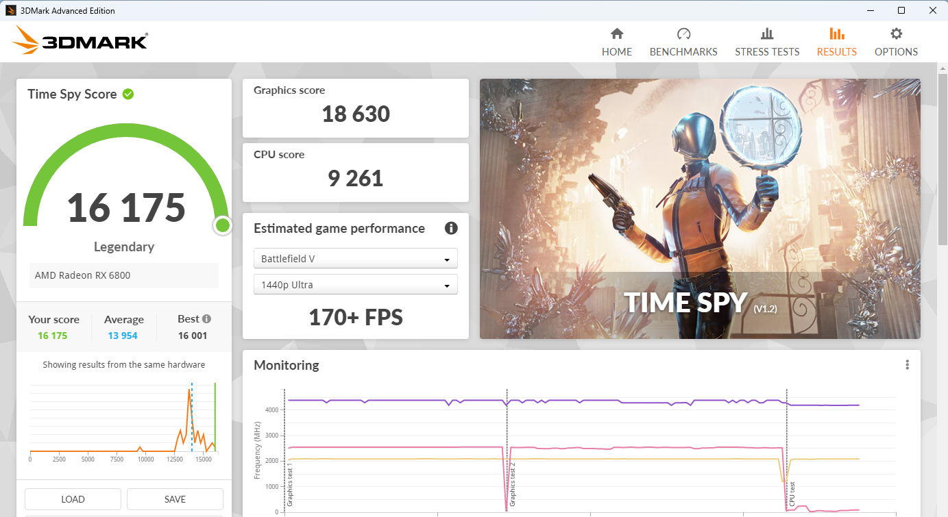Image resolution: width=948 pixels, height=517 pixels.
Task: Select the RESULTS tab
Action: tap(836, 42)
